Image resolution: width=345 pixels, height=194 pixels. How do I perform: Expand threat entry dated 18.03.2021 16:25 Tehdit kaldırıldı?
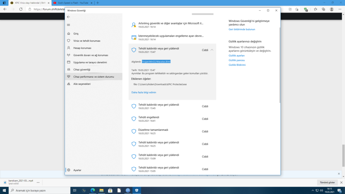[x=172, y=144]
